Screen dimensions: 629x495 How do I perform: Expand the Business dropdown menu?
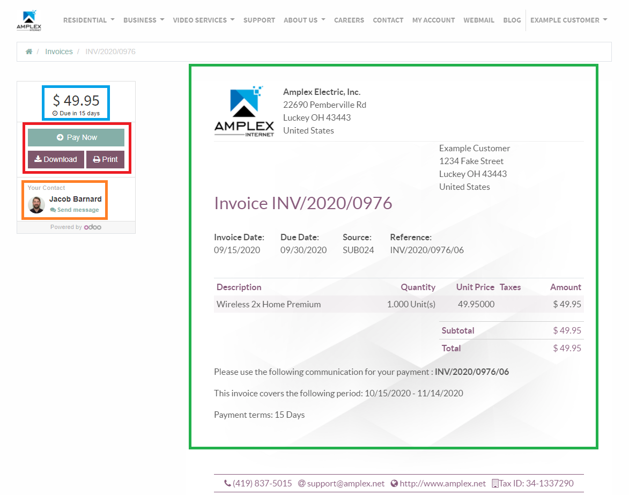[x=144, y=20]
